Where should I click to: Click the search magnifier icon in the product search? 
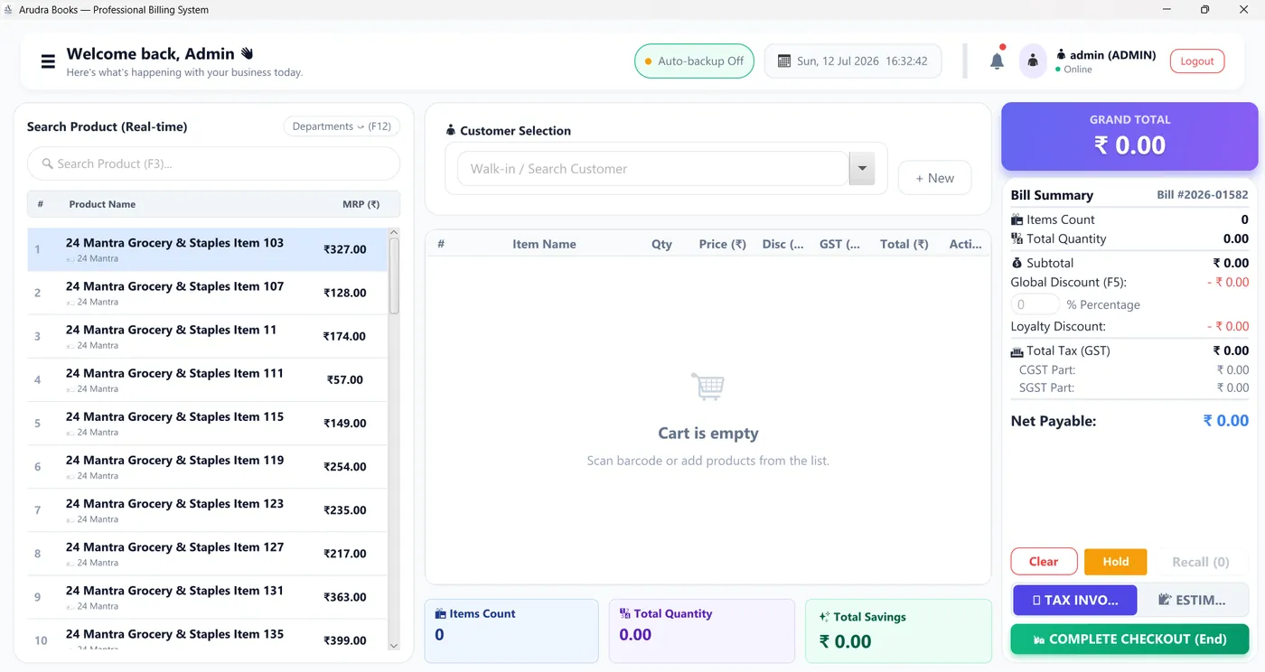point(47,163)
